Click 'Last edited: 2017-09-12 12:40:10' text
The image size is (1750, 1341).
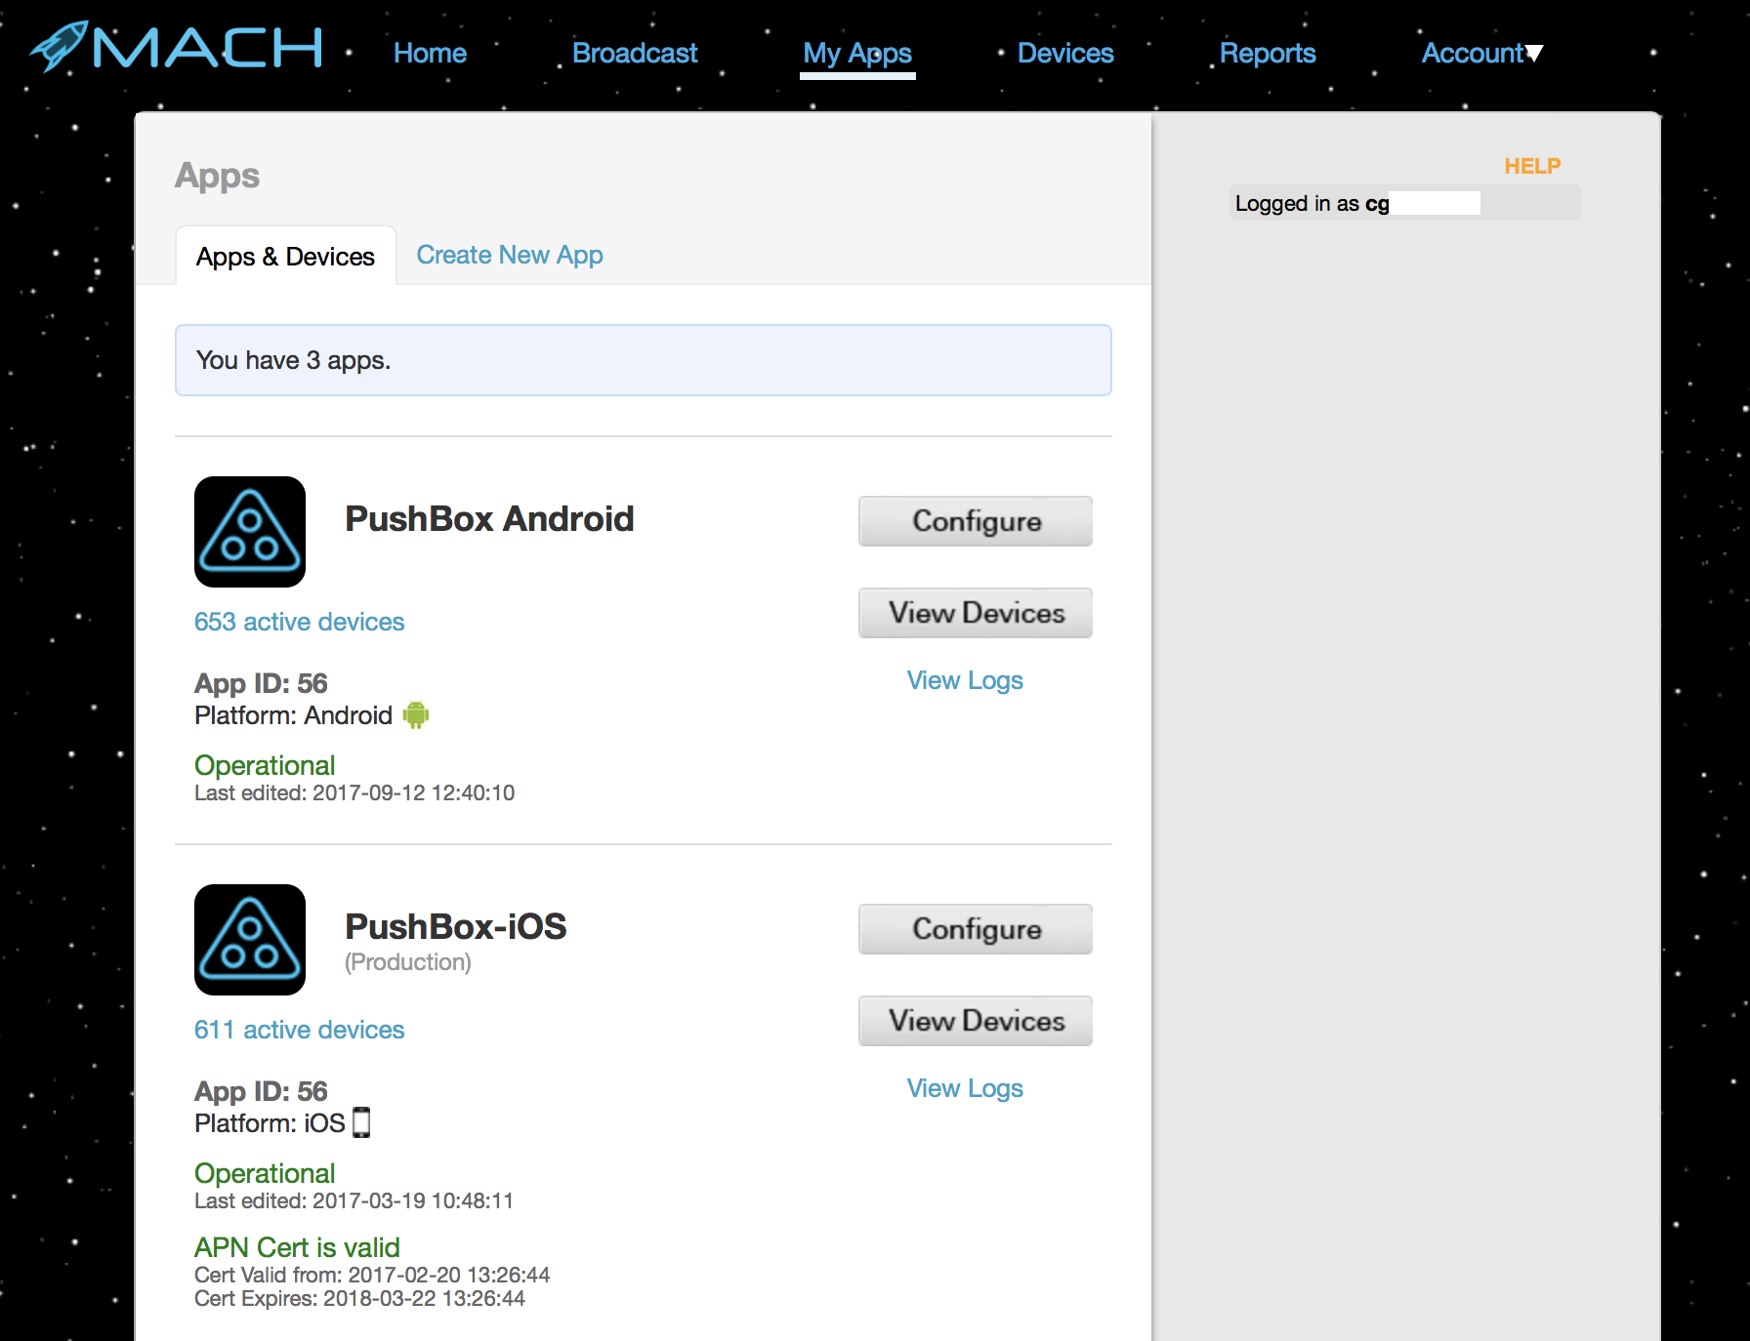(x=354, y=792)
